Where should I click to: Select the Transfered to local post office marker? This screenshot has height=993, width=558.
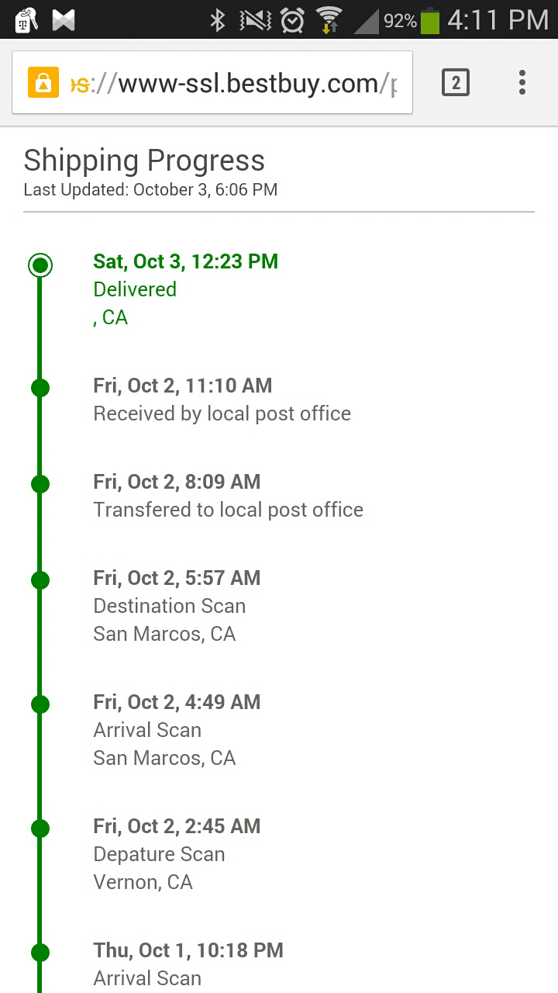(40, 484)
